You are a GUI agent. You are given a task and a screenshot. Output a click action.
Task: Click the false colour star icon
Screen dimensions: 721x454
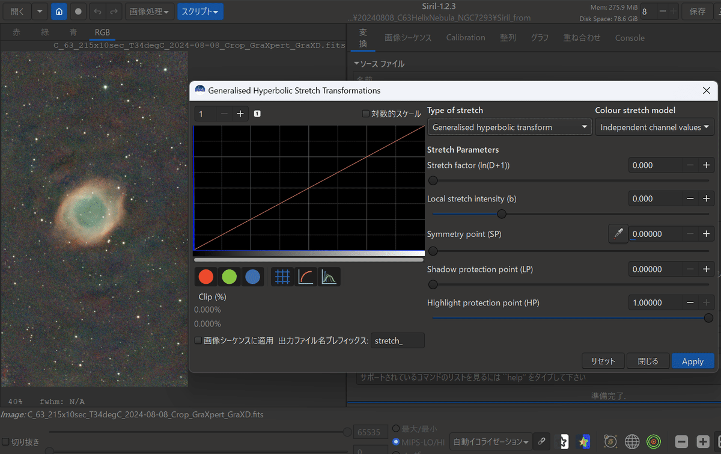pyautogui.click(x=583, y=441)
